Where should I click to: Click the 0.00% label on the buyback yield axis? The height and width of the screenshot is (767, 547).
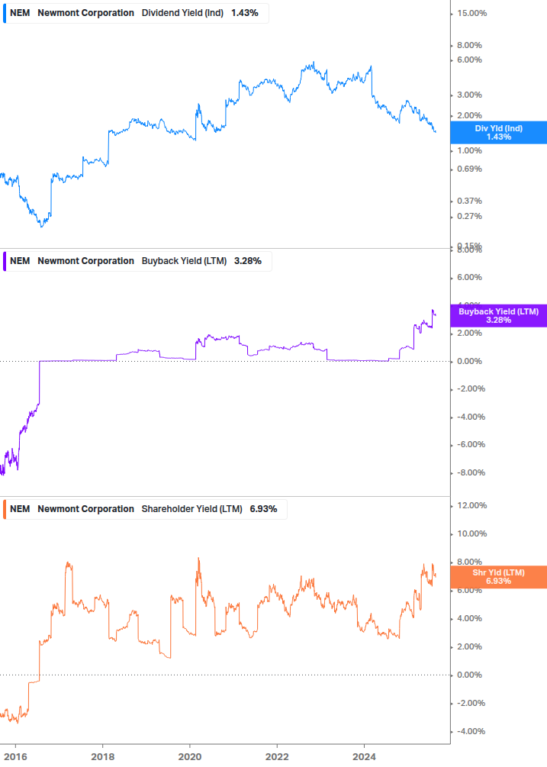point(469,362)
